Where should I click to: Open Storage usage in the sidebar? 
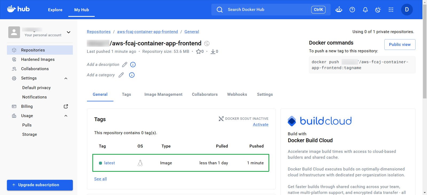(30, 134)
